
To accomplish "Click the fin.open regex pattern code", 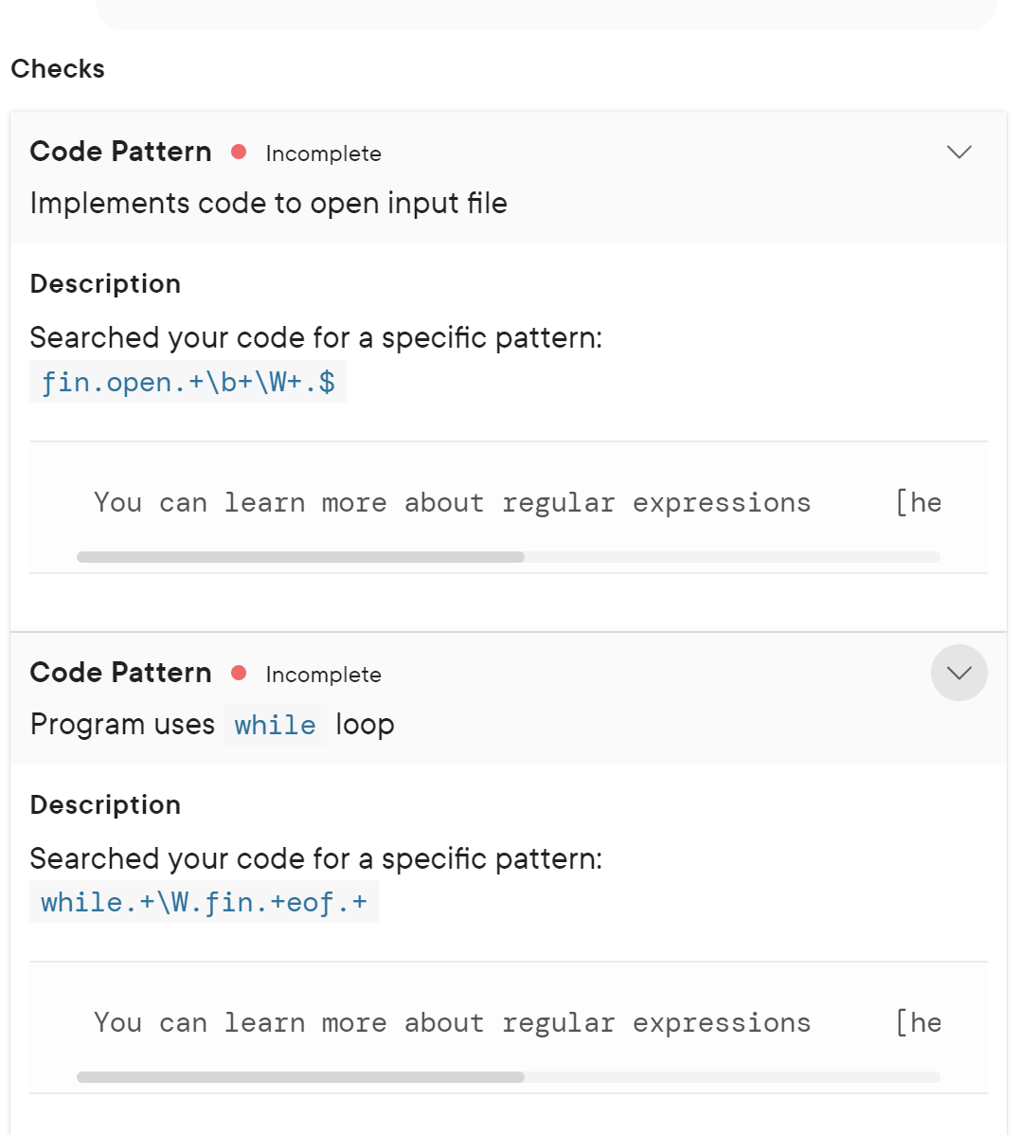I will coord(188,382).
